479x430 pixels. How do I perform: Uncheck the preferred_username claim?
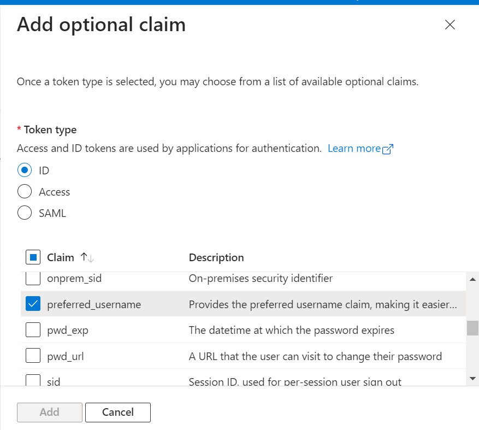(x=32, y=304)
